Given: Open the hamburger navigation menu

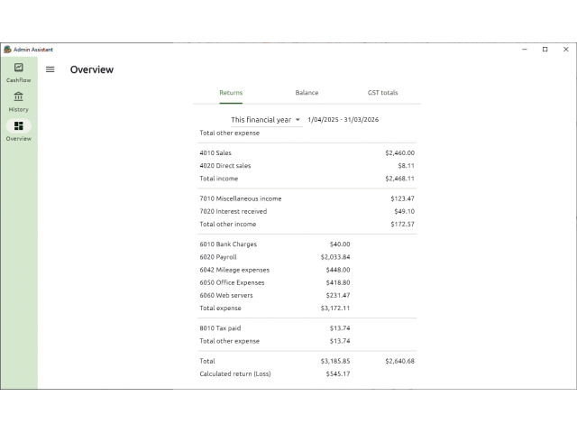Looking at the screenshot, I should click(x=50, y=69).
